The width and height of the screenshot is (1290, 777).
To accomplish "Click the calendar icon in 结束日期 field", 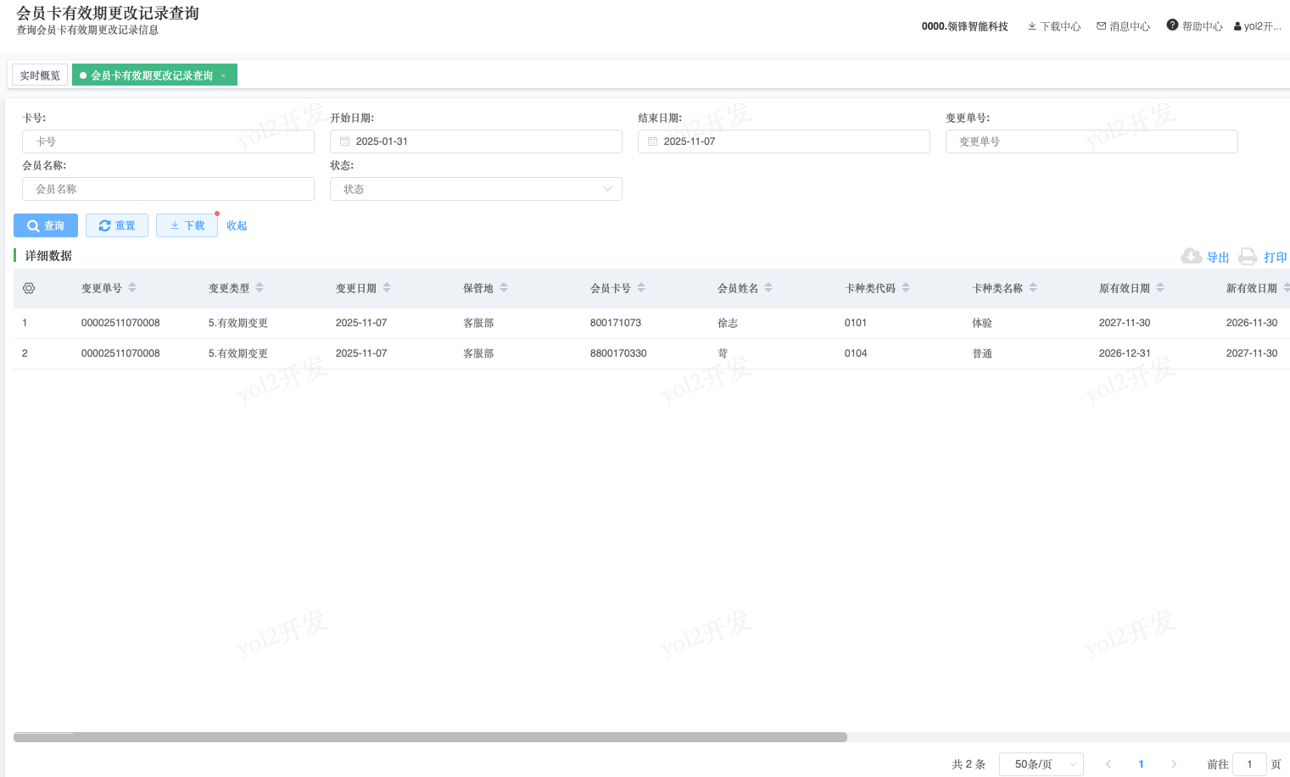I will 652,142.
